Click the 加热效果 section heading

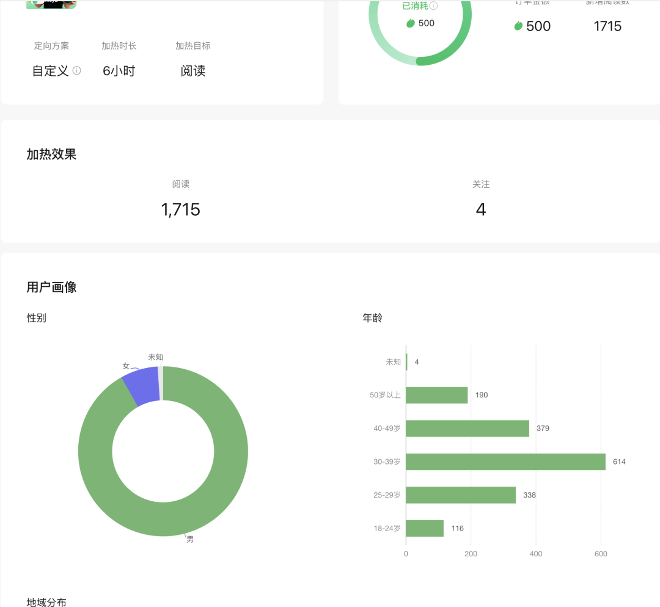tap(51, 155)
